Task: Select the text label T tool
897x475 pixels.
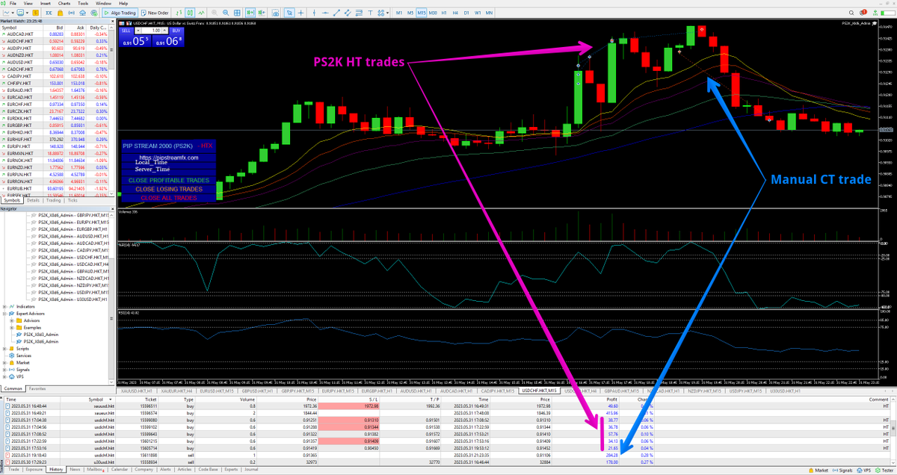Action: 369,13
